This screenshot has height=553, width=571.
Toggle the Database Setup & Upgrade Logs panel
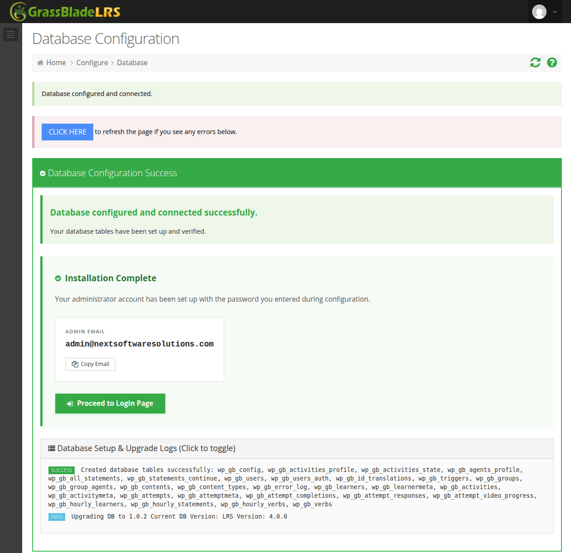(297, 448)
